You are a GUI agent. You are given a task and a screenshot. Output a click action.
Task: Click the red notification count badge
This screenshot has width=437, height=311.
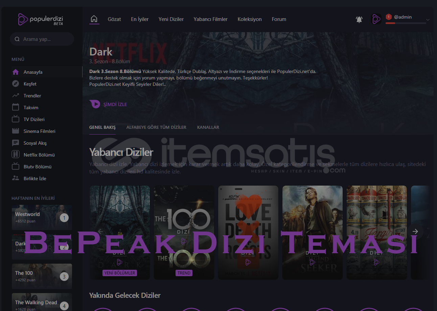click(x=389, y=17)
